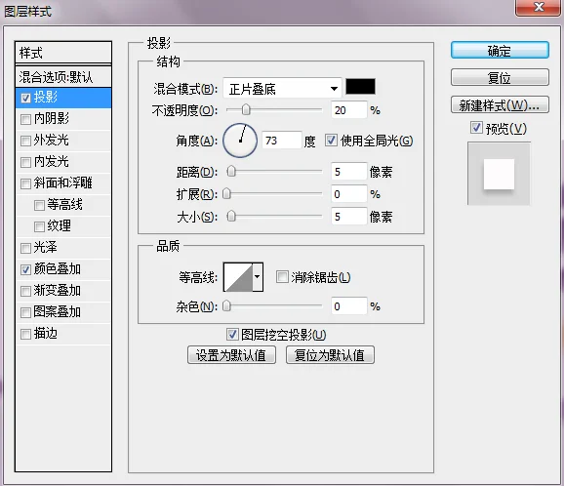564x486 pixels.
Task: Select the 外发光 style row label
Action: 52,140
